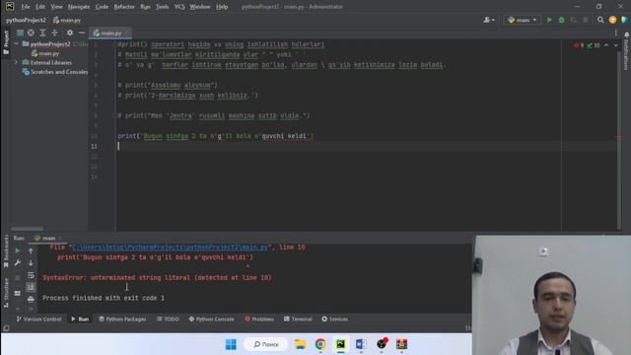
Task: Collapse the pythonProject2 tree node
Action: 16,43
